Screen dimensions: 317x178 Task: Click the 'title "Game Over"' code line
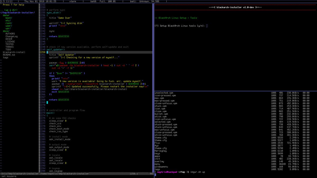tap(60, 18)
